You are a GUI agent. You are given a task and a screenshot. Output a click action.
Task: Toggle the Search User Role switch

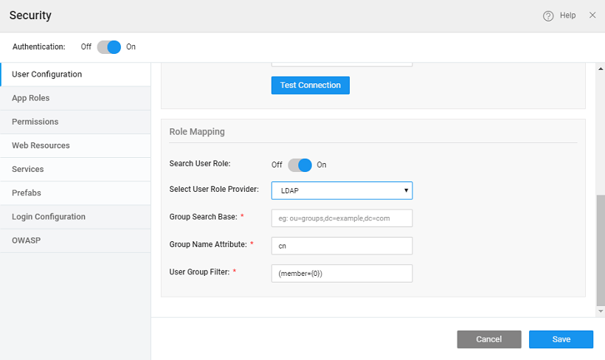point(300,165)
